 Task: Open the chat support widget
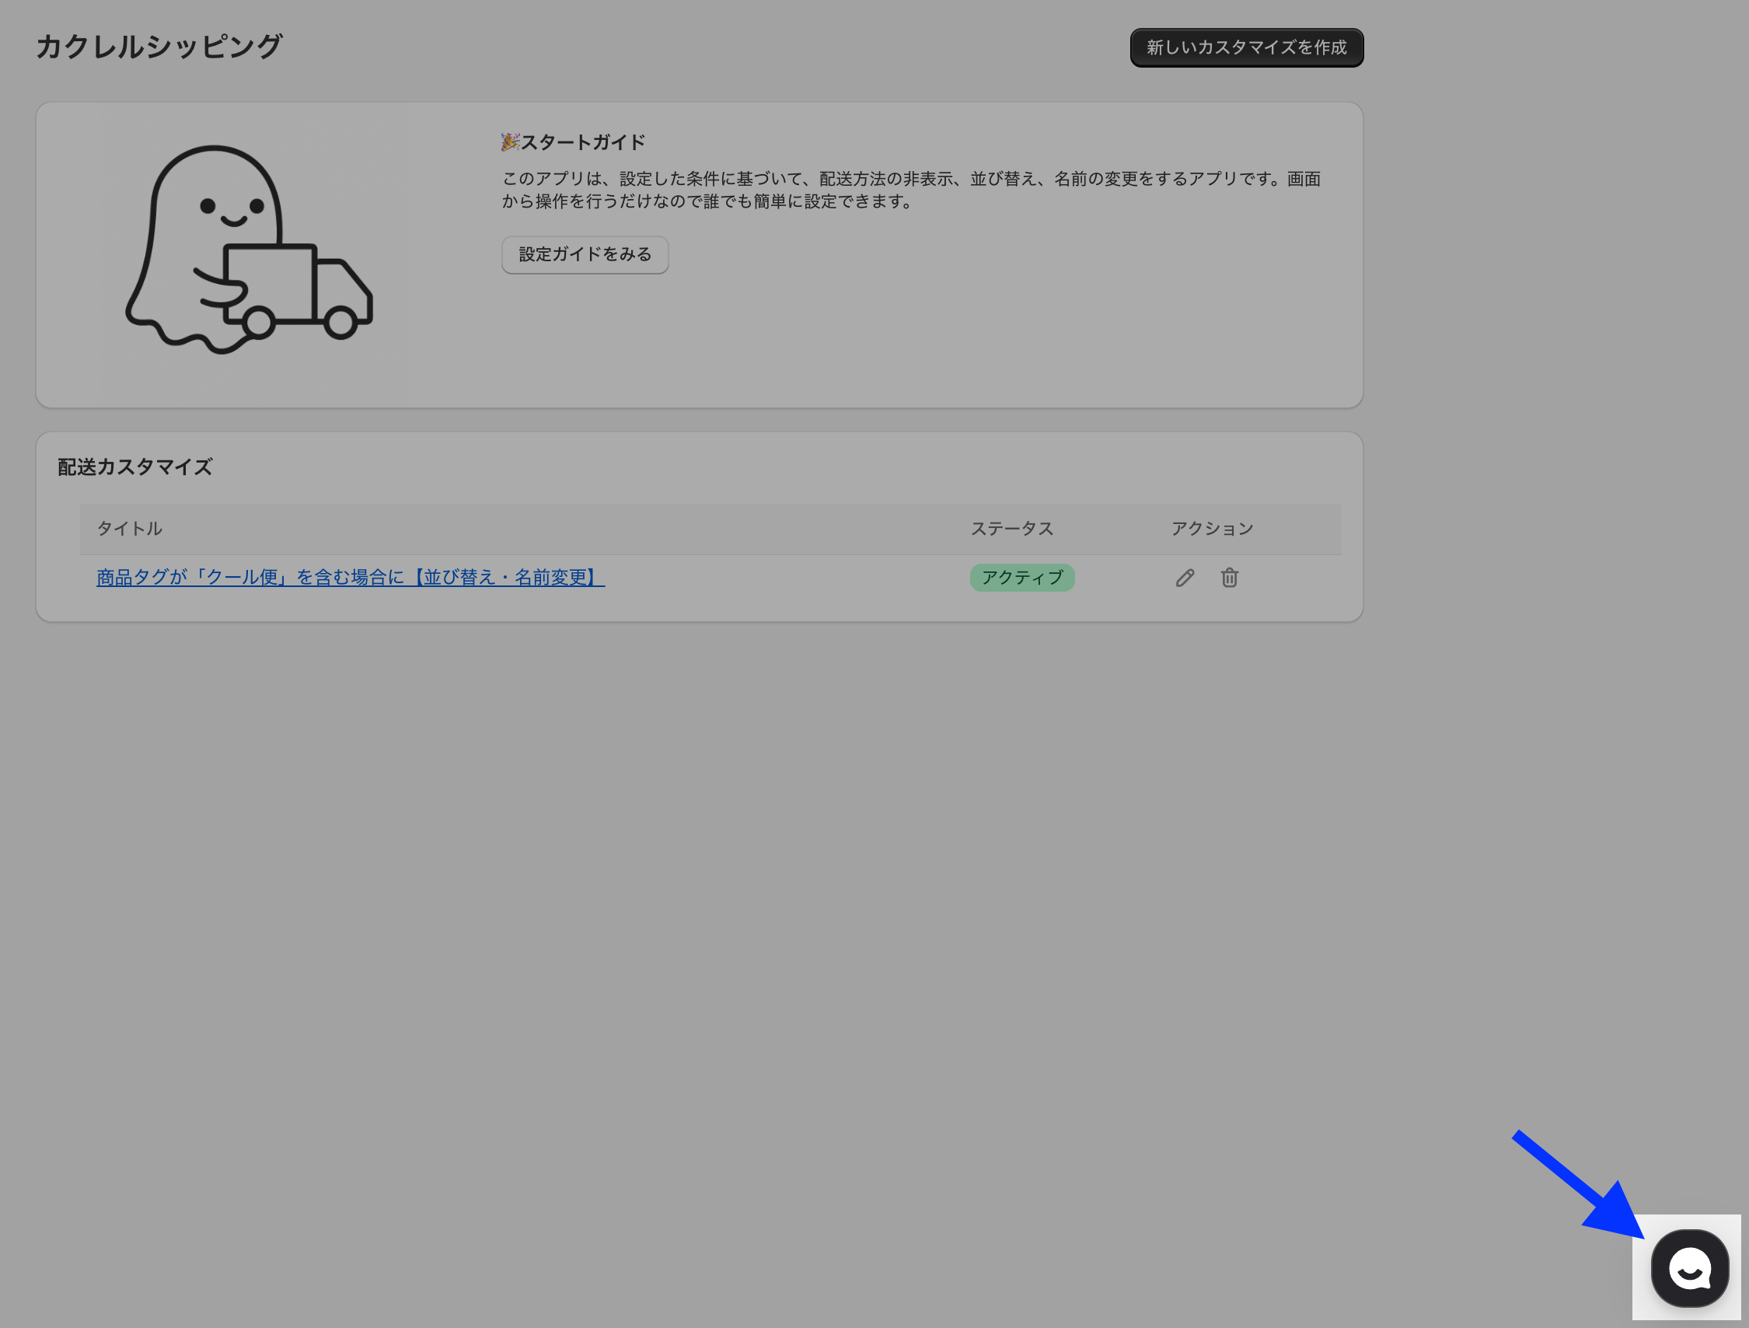click(x=1689, y=1269)
